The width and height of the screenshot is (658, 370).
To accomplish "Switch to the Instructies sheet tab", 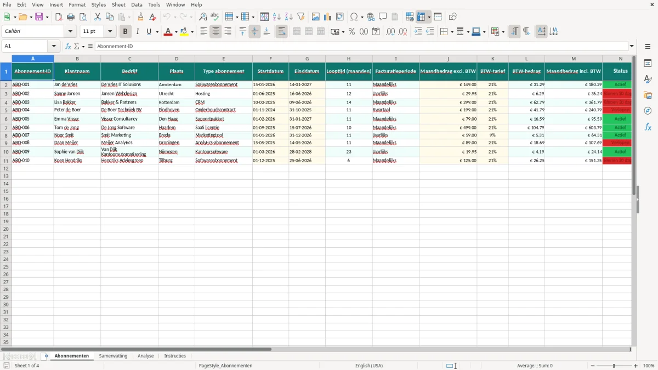I will click(175, 356).
